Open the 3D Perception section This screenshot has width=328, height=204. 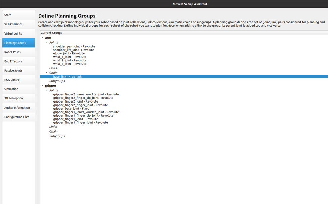13,98
